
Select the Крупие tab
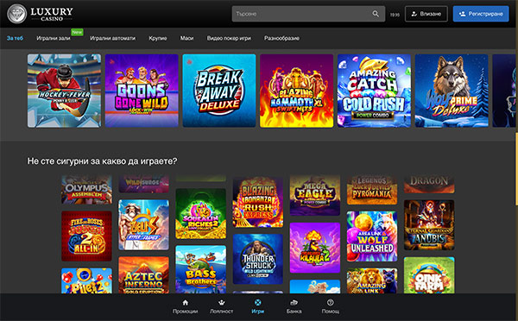click(158, 38)
